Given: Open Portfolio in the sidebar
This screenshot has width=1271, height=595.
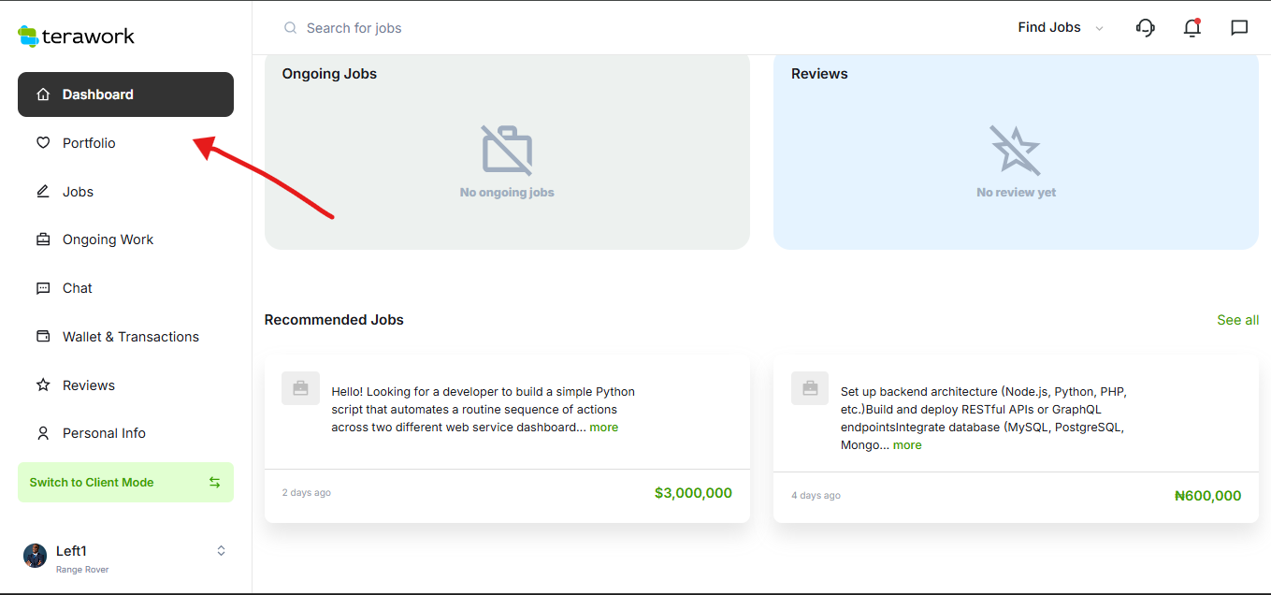Looking at the screenshot, I should pyautogui.click(x=89, y=143).
